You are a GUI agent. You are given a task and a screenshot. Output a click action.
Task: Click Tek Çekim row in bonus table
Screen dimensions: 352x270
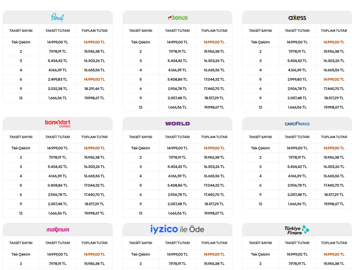coord(177,42)
